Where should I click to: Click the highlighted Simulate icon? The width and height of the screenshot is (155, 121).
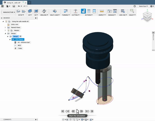[x=83, y=11]
